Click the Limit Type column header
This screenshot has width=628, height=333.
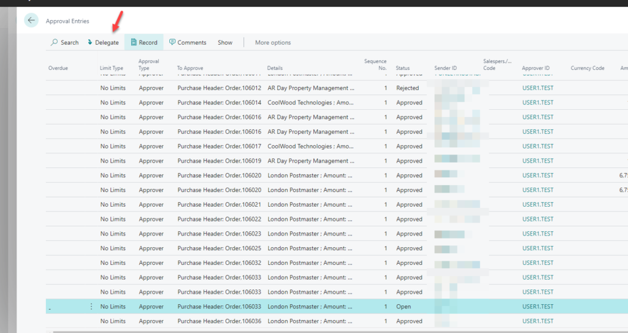click(x=111, y=68)
